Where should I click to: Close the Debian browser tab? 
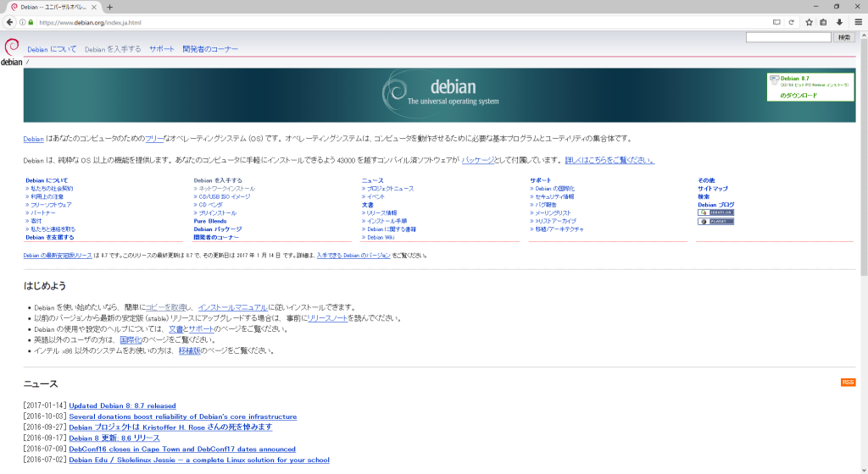(94, 7)
